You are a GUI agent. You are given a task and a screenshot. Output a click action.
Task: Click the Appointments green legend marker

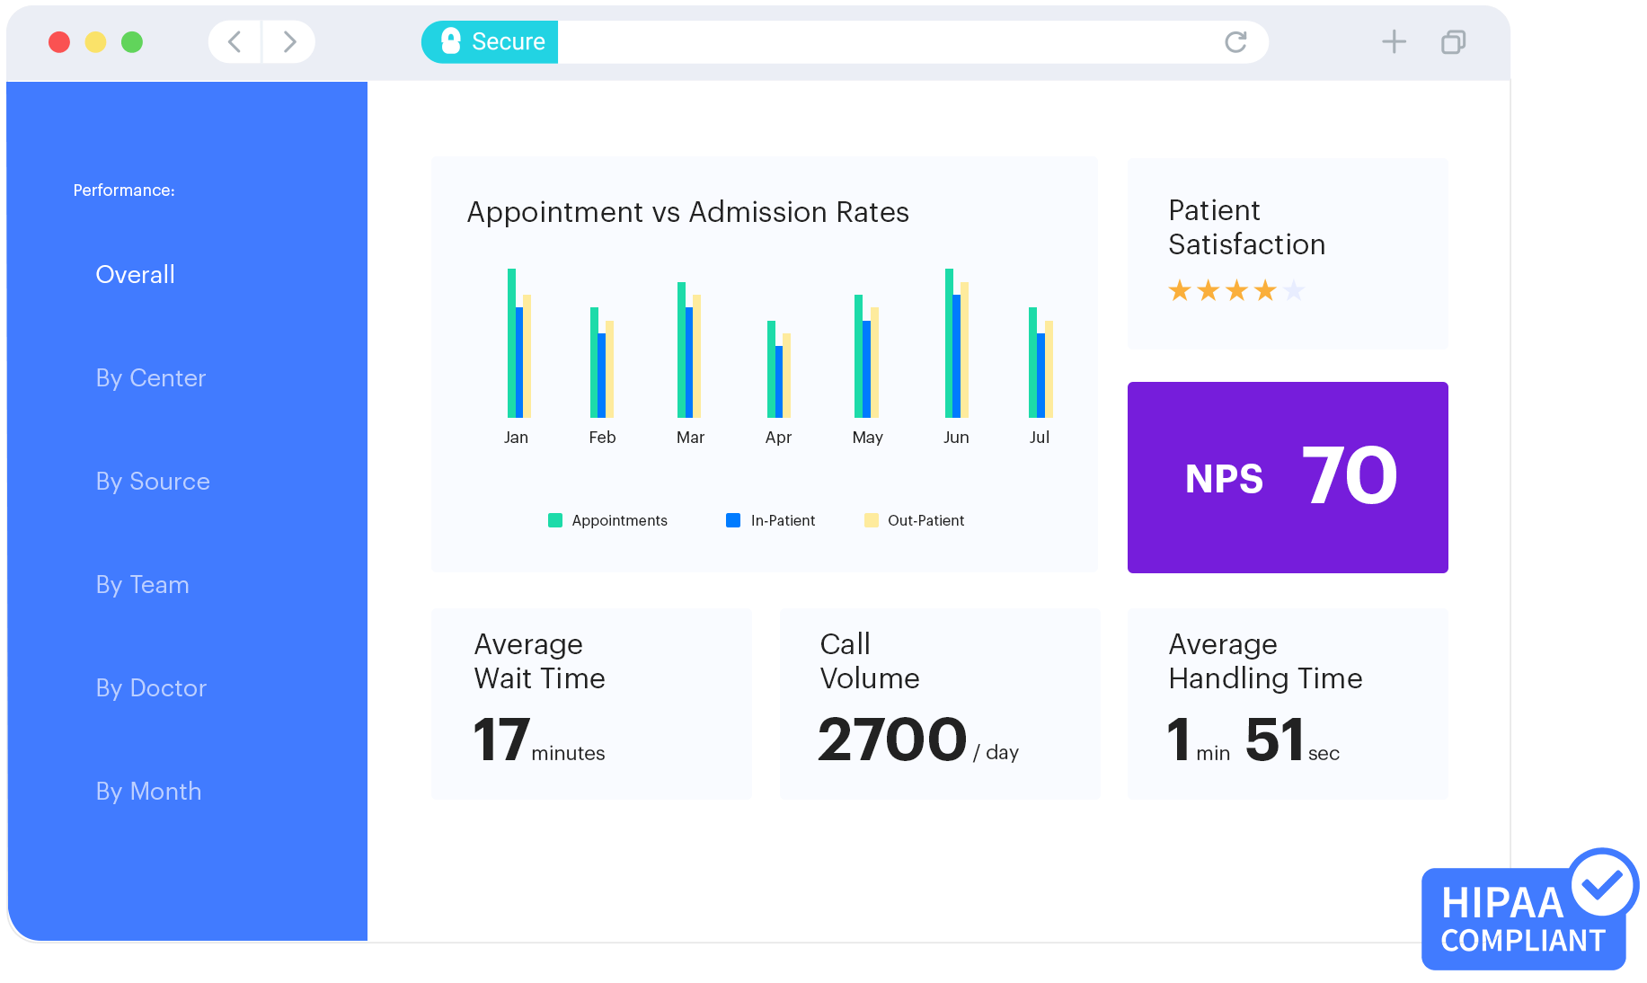(x=553, y=520)
